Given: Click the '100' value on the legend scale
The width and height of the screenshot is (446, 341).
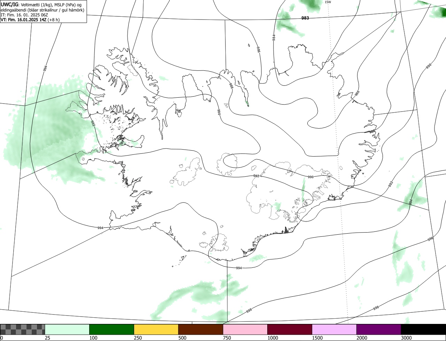Looking at the screenshot, I should point(93,338).
